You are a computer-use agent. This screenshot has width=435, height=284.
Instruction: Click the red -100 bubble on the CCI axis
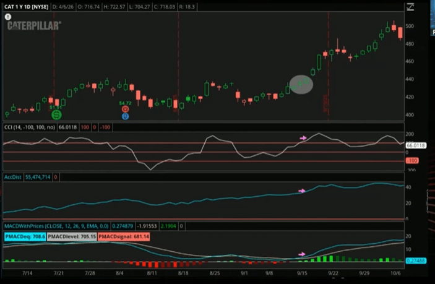pyautogui.click(x=412, y=161)
